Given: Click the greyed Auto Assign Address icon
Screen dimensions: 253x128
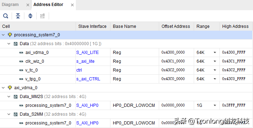Looking at the screenshot, I should [42, 16].
